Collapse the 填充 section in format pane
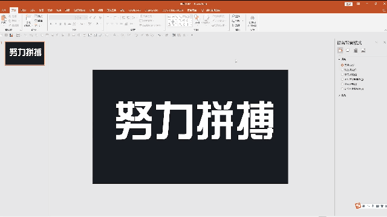This screenshot has width=387, height=217. tap(342, 59)
